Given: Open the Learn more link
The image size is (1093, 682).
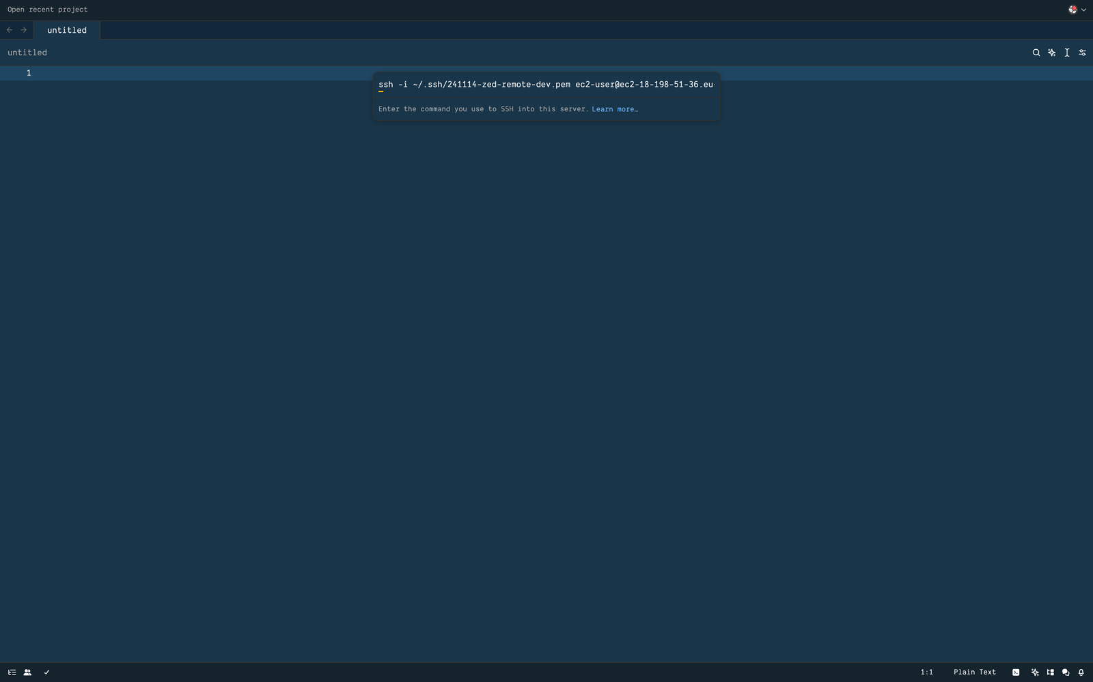Looking at the screenshot, I should 613,109.
